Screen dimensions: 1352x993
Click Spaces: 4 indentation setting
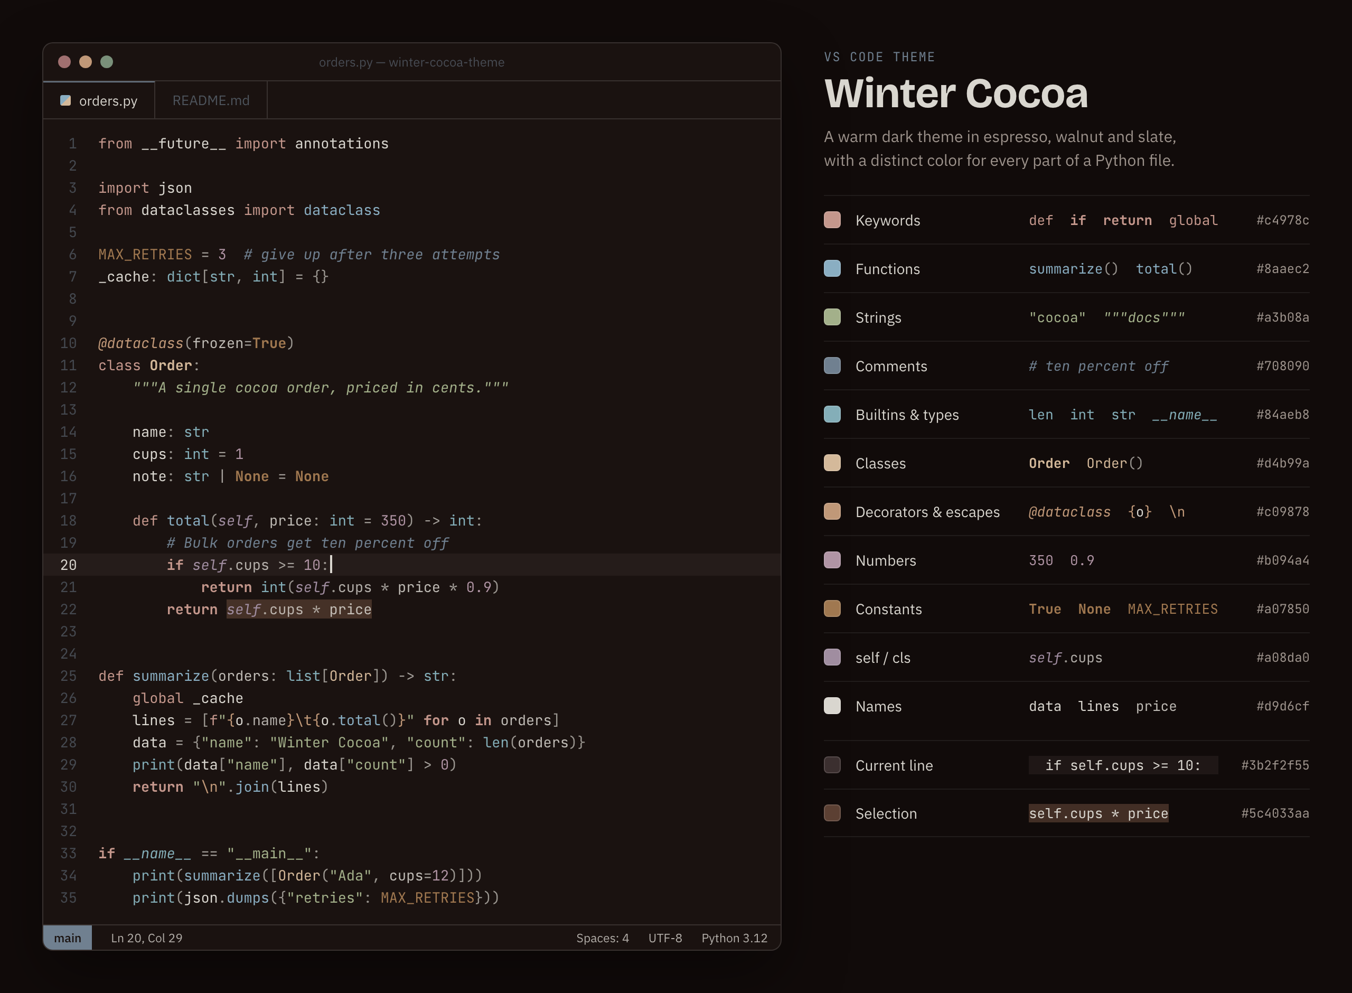(602, 938)
